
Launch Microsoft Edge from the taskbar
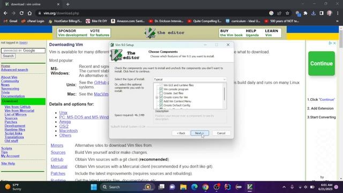pos(194,187)
